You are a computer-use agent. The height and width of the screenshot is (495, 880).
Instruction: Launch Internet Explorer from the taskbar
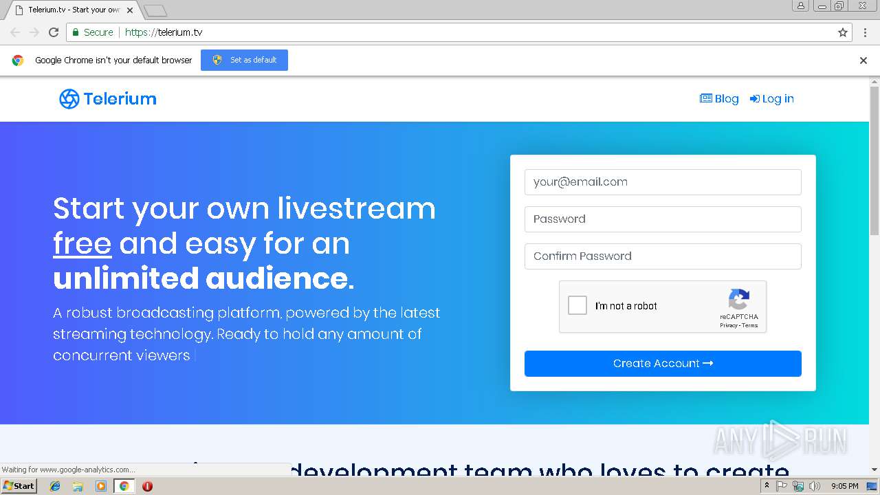point(55,486)
